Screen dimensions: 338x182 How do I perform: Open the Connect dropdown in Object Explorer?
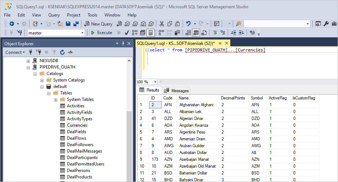tap(15, 52)
